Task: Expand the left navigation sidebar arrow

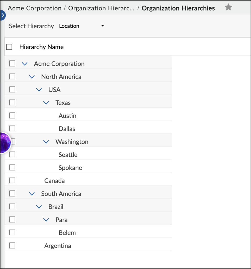Action: 3,15
